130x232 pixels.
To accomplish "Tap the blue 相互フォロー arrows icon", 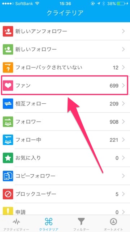I will [x=8, y=104].
